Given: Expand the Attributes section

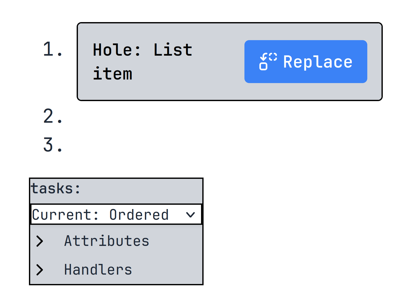Looking at the screenshot, I should [107, 241].
